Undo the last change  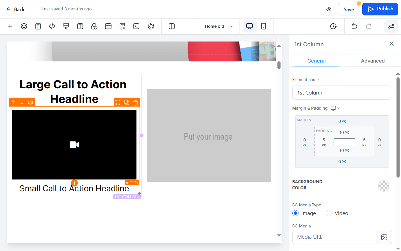pyautogui.click(x=354, y=26)
